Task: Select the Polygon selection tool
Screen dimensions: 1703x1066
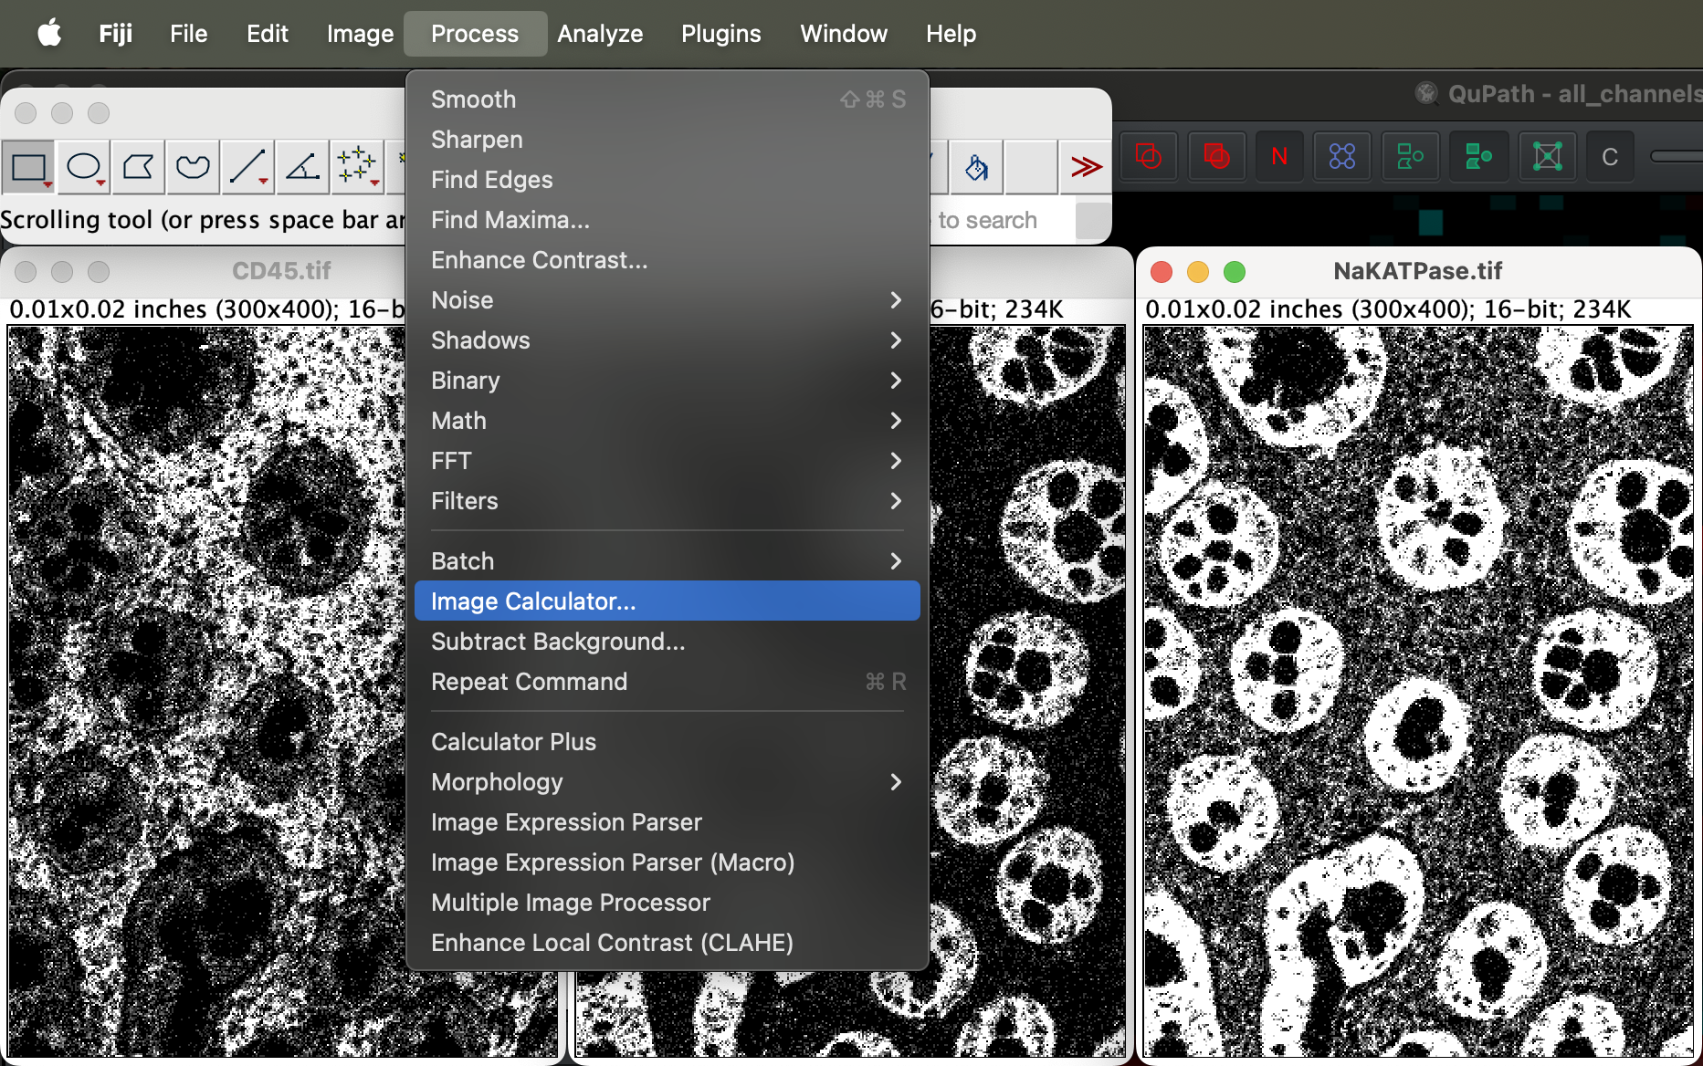Action: (138, 167)
